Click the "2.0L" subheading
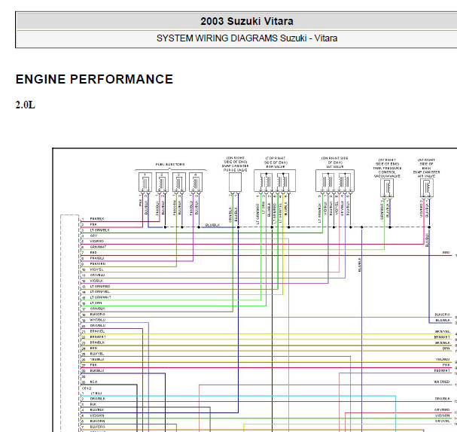The image size is (457, 432). 26,105
